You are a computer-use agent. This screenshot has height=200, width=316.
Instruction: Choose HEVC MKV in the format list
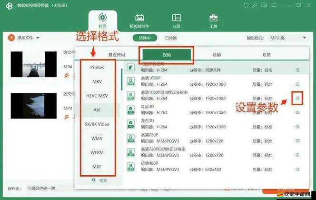coord(97,96)
